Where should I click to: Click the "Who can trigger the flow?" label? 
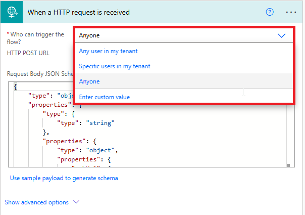pos(35,38)
